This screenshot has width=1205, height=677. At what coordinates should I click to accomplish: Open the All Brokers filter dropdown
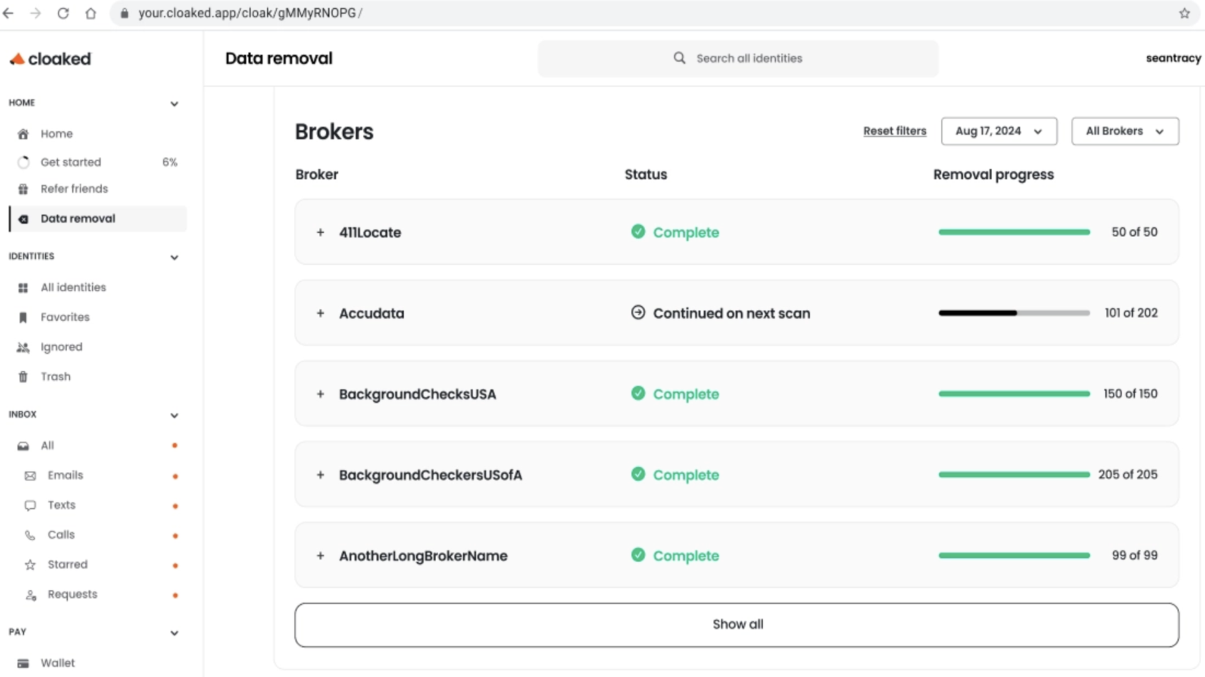(1125, 131)
